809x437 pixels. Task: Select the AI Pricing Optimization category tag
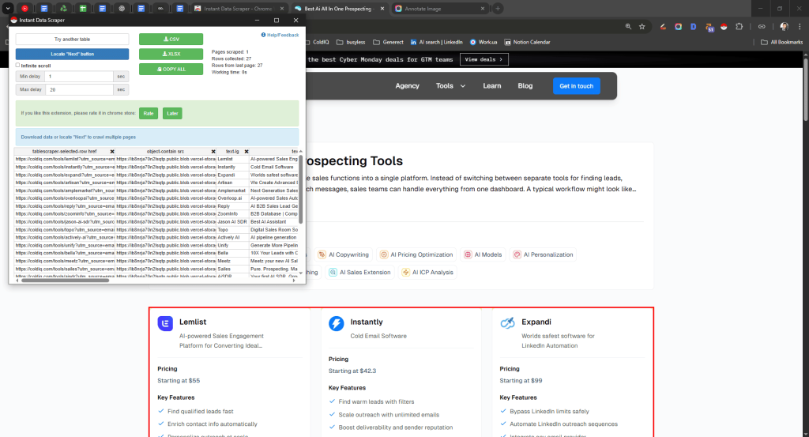[x=416, y=254]
